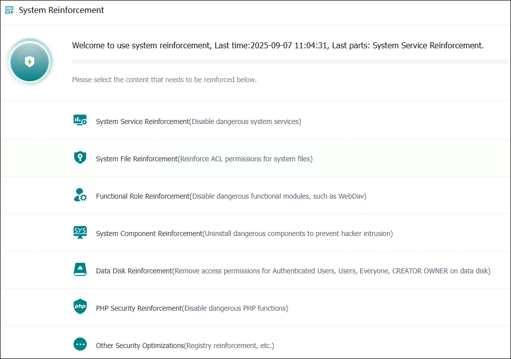The width and height of the screenshot is (511, 359).
Task: Click the System Service Reinforcement chart icon
Action: (x=80, y=120)
